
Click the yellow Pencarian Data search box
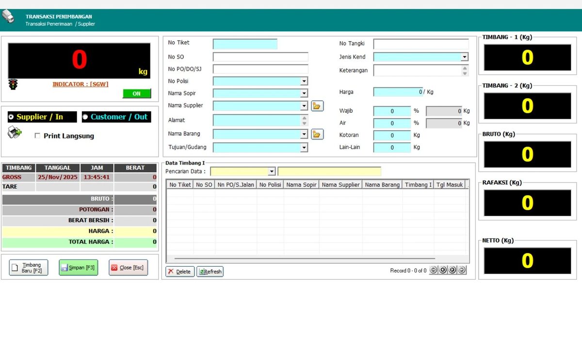point(329,171)
